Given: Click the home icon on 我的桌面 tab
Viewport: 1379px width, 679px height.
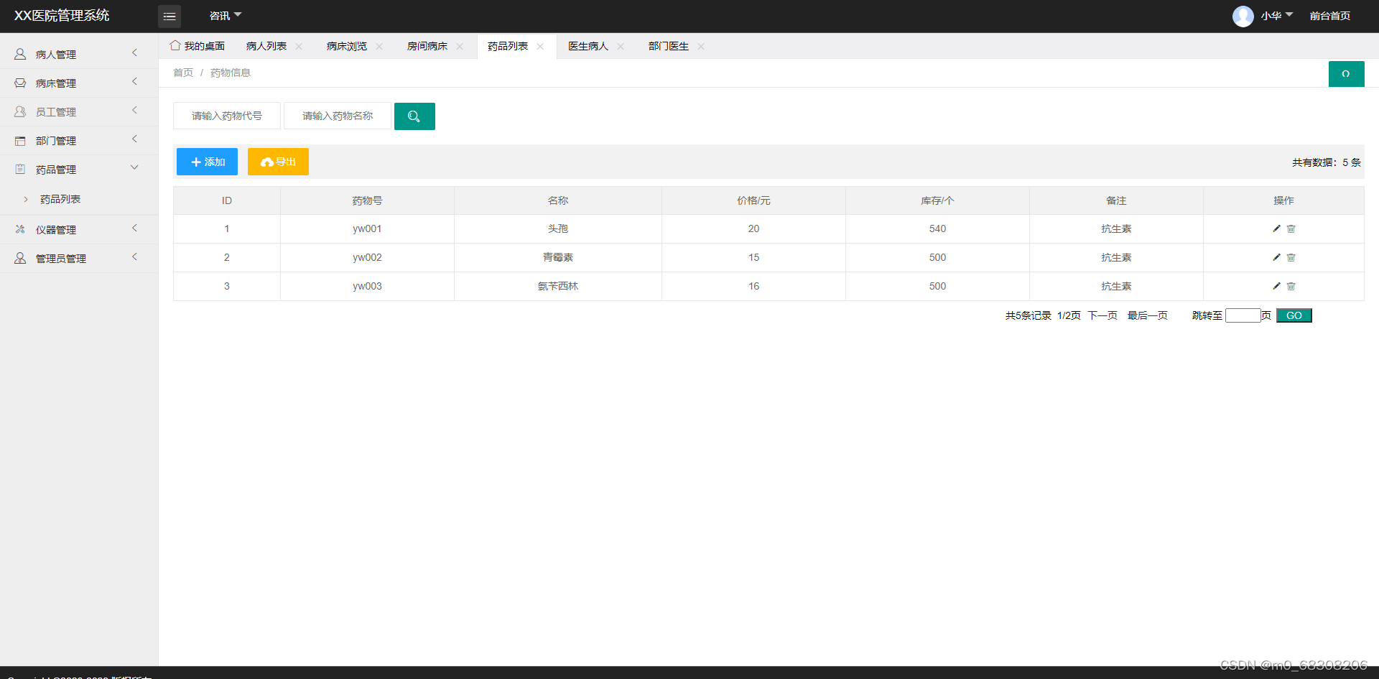Looking at the screenshot, I should click(175, 45).
